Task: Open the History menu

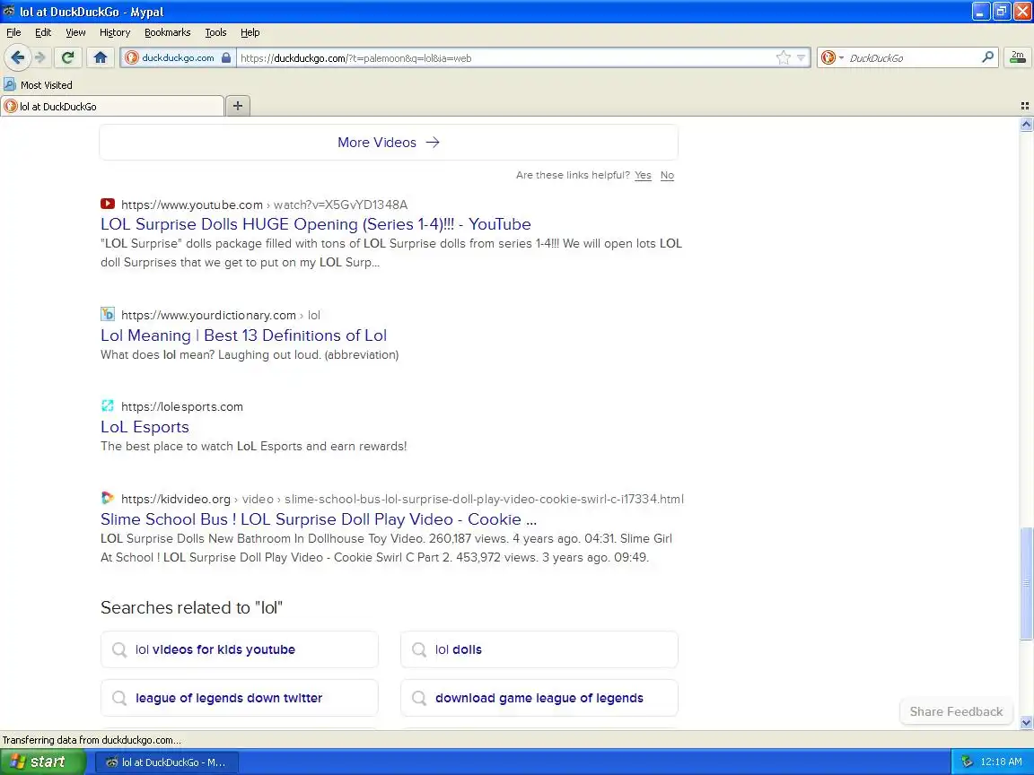Action: pyautogui.click(x=115, y=32)
